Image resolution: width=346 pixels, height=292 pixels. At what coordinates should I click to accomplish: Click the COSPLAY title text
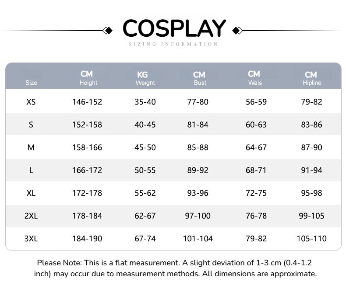click(174, 28)
